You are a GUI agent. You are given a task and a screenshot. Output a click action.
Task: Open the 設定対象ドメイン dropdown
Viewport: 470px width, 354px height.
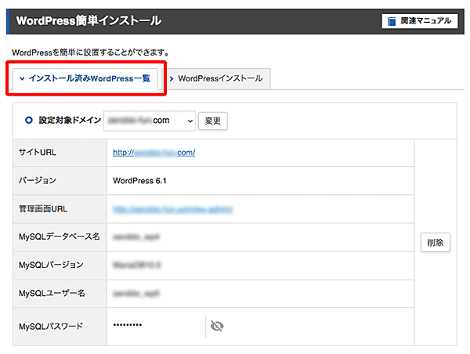pyautogui.click(x=150, y=121)
